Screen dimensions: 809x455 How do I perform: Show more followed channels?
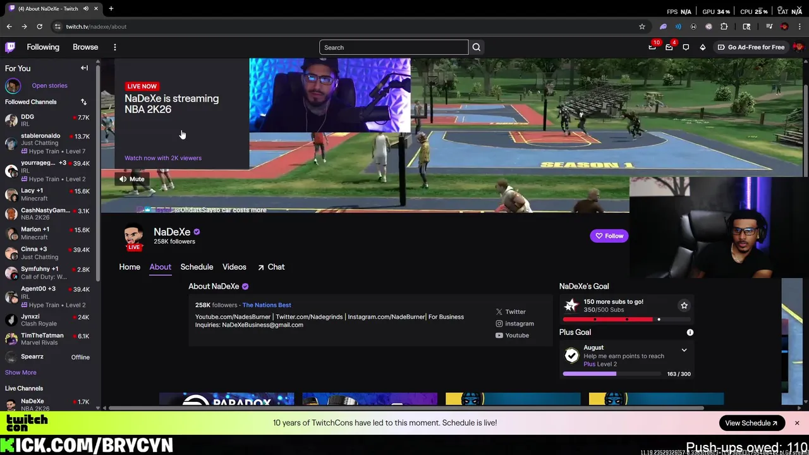(21, 372)
